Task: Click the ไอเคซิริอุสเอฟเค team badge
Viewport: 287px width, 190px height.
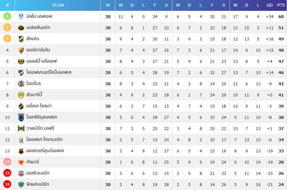Action: [x=21, y=117]
